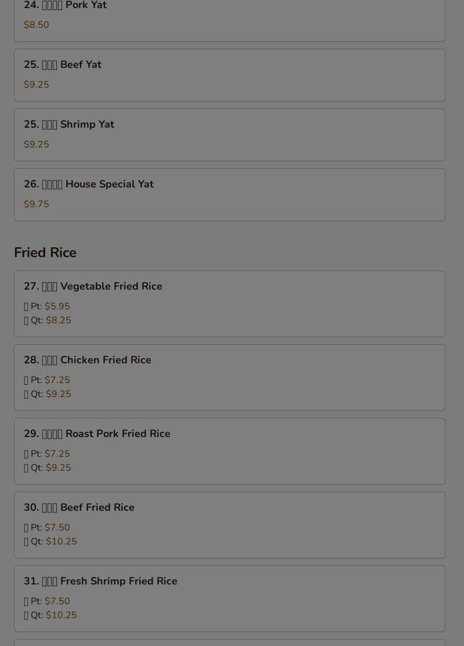Open the Beef Yat item card

click(x=229, y=75)
